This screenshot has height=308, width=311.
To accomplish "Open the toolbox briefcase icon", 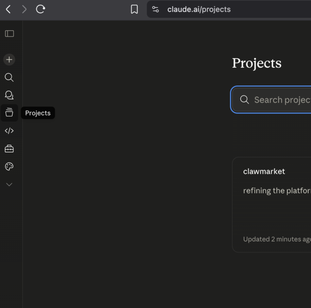I will [x=9, y=148].
